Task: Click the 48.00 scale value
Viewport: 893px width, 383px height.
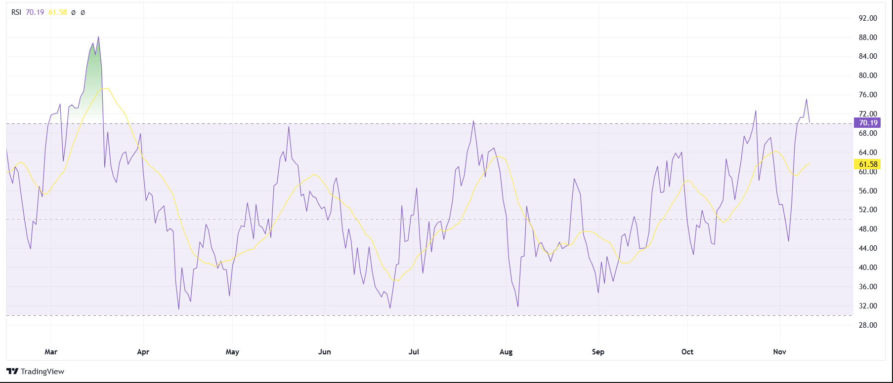Action: pyautogui.click(x=868, y=229)
